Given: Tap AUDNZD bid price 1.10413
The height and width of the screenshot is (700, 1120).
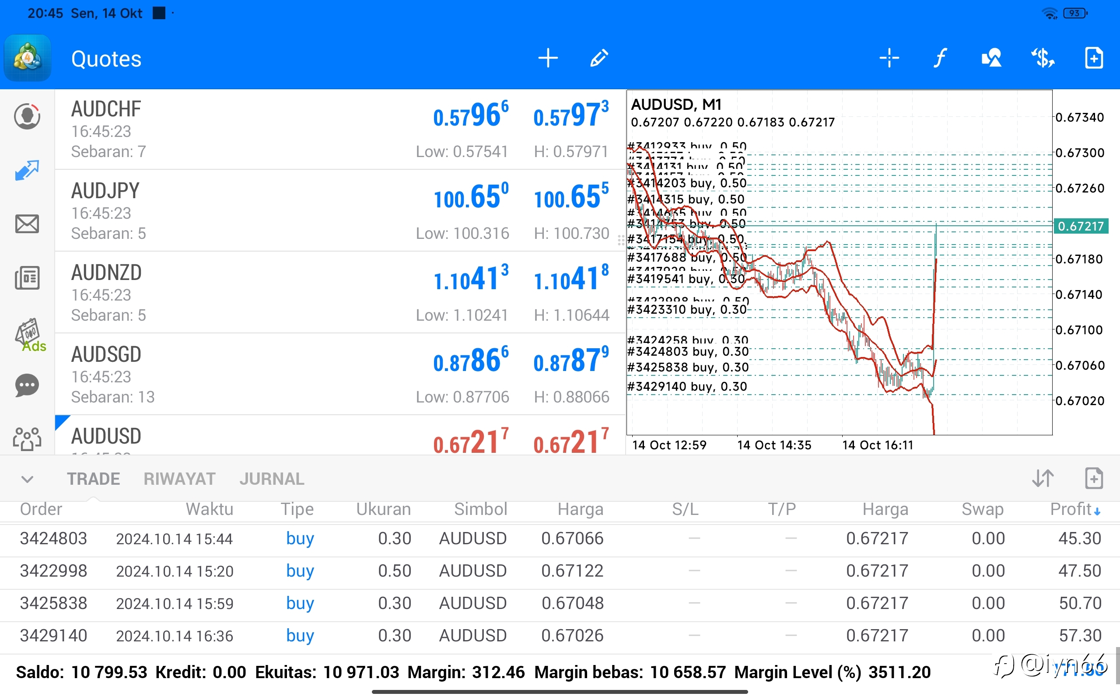Looking at the screenshot, I should [x=471, y=278].
